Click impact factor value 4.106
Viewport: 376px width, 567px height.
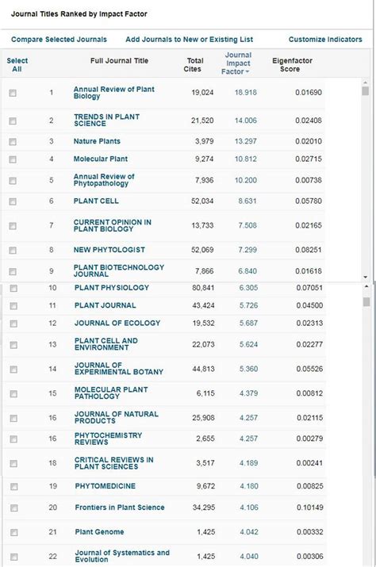[248, 508]
